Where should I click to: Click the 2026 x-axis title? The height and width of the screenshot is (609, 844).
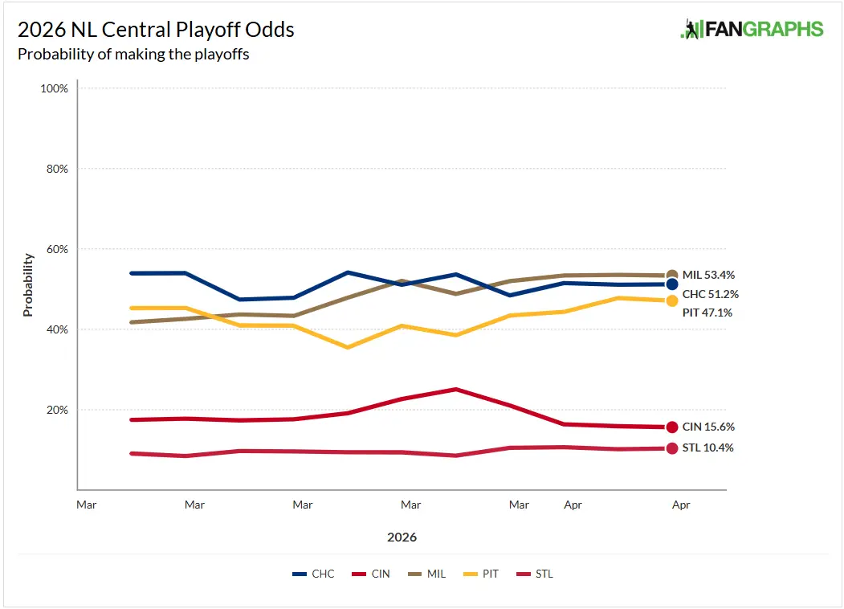pyautogui.click(x=402, y=537)
